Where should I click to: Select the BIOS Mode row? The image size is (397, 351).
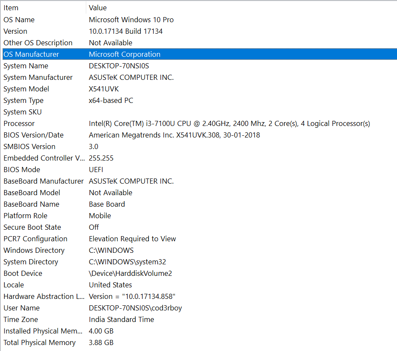tap(199, 170)
